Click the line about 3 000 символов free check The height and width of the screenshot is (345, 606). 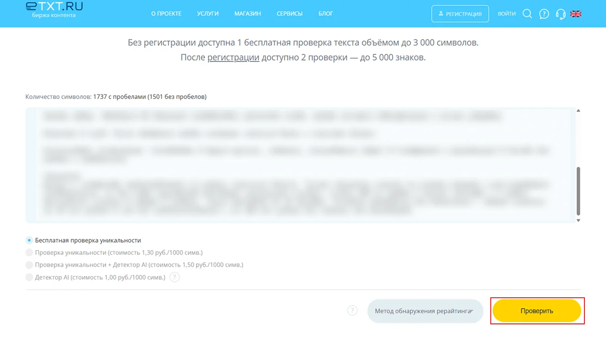(x=303, y=43)
